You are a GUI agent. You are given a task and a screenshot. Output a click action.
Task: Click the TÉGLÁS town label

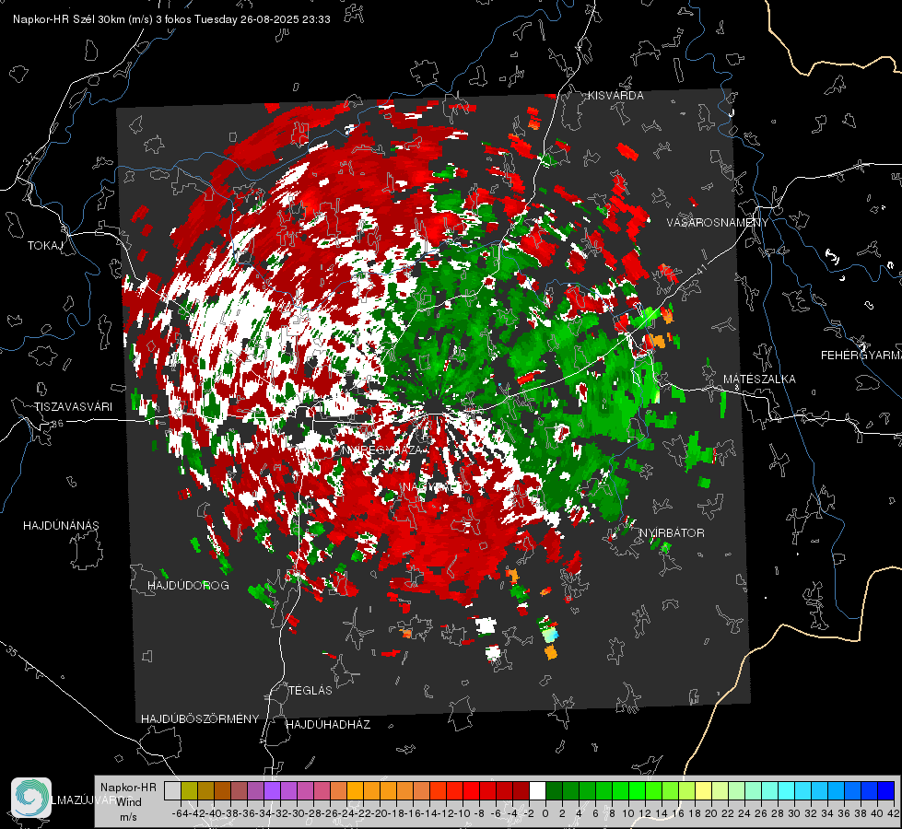pos(310,691)
